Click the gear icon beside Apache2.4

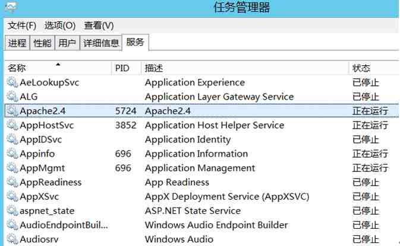click(x=12, y=111)
